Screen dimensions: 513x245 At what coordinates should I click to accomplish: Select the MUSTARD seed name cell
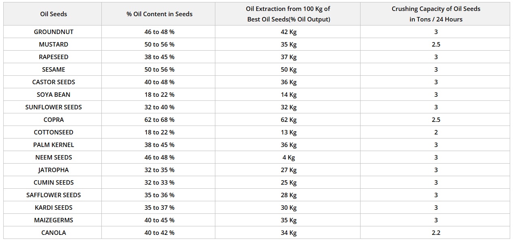pos(54,45)
